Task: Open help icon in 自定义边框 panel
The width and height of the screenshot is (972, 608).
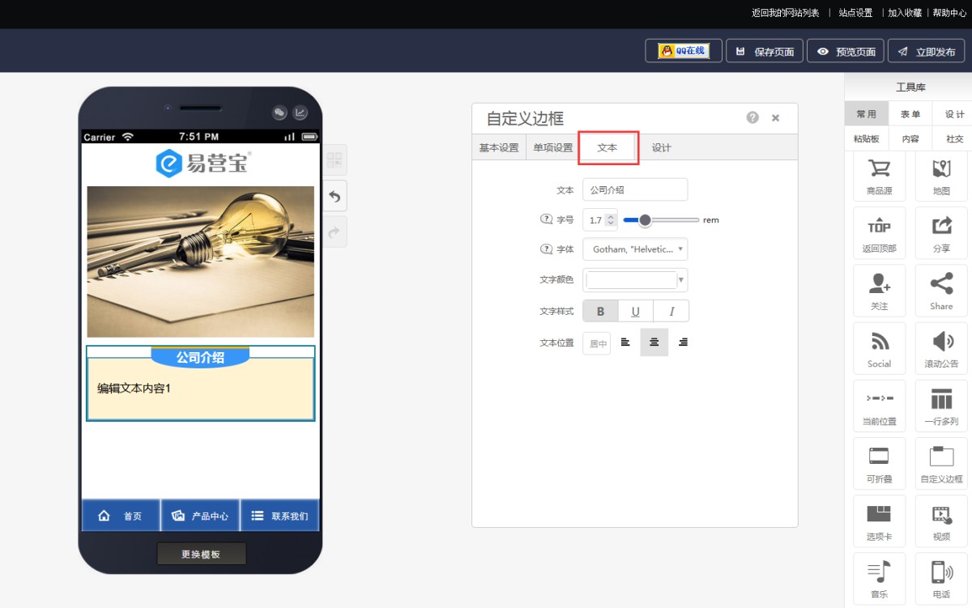Action: 752,118
